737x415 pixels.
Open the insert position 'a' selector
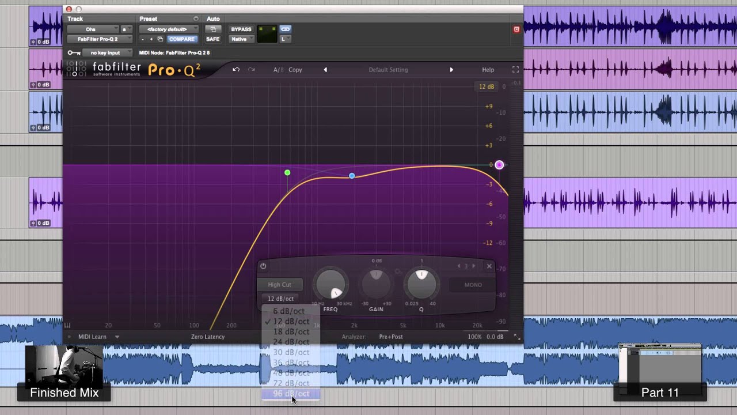pyautogui.click(x=126, y=29)
